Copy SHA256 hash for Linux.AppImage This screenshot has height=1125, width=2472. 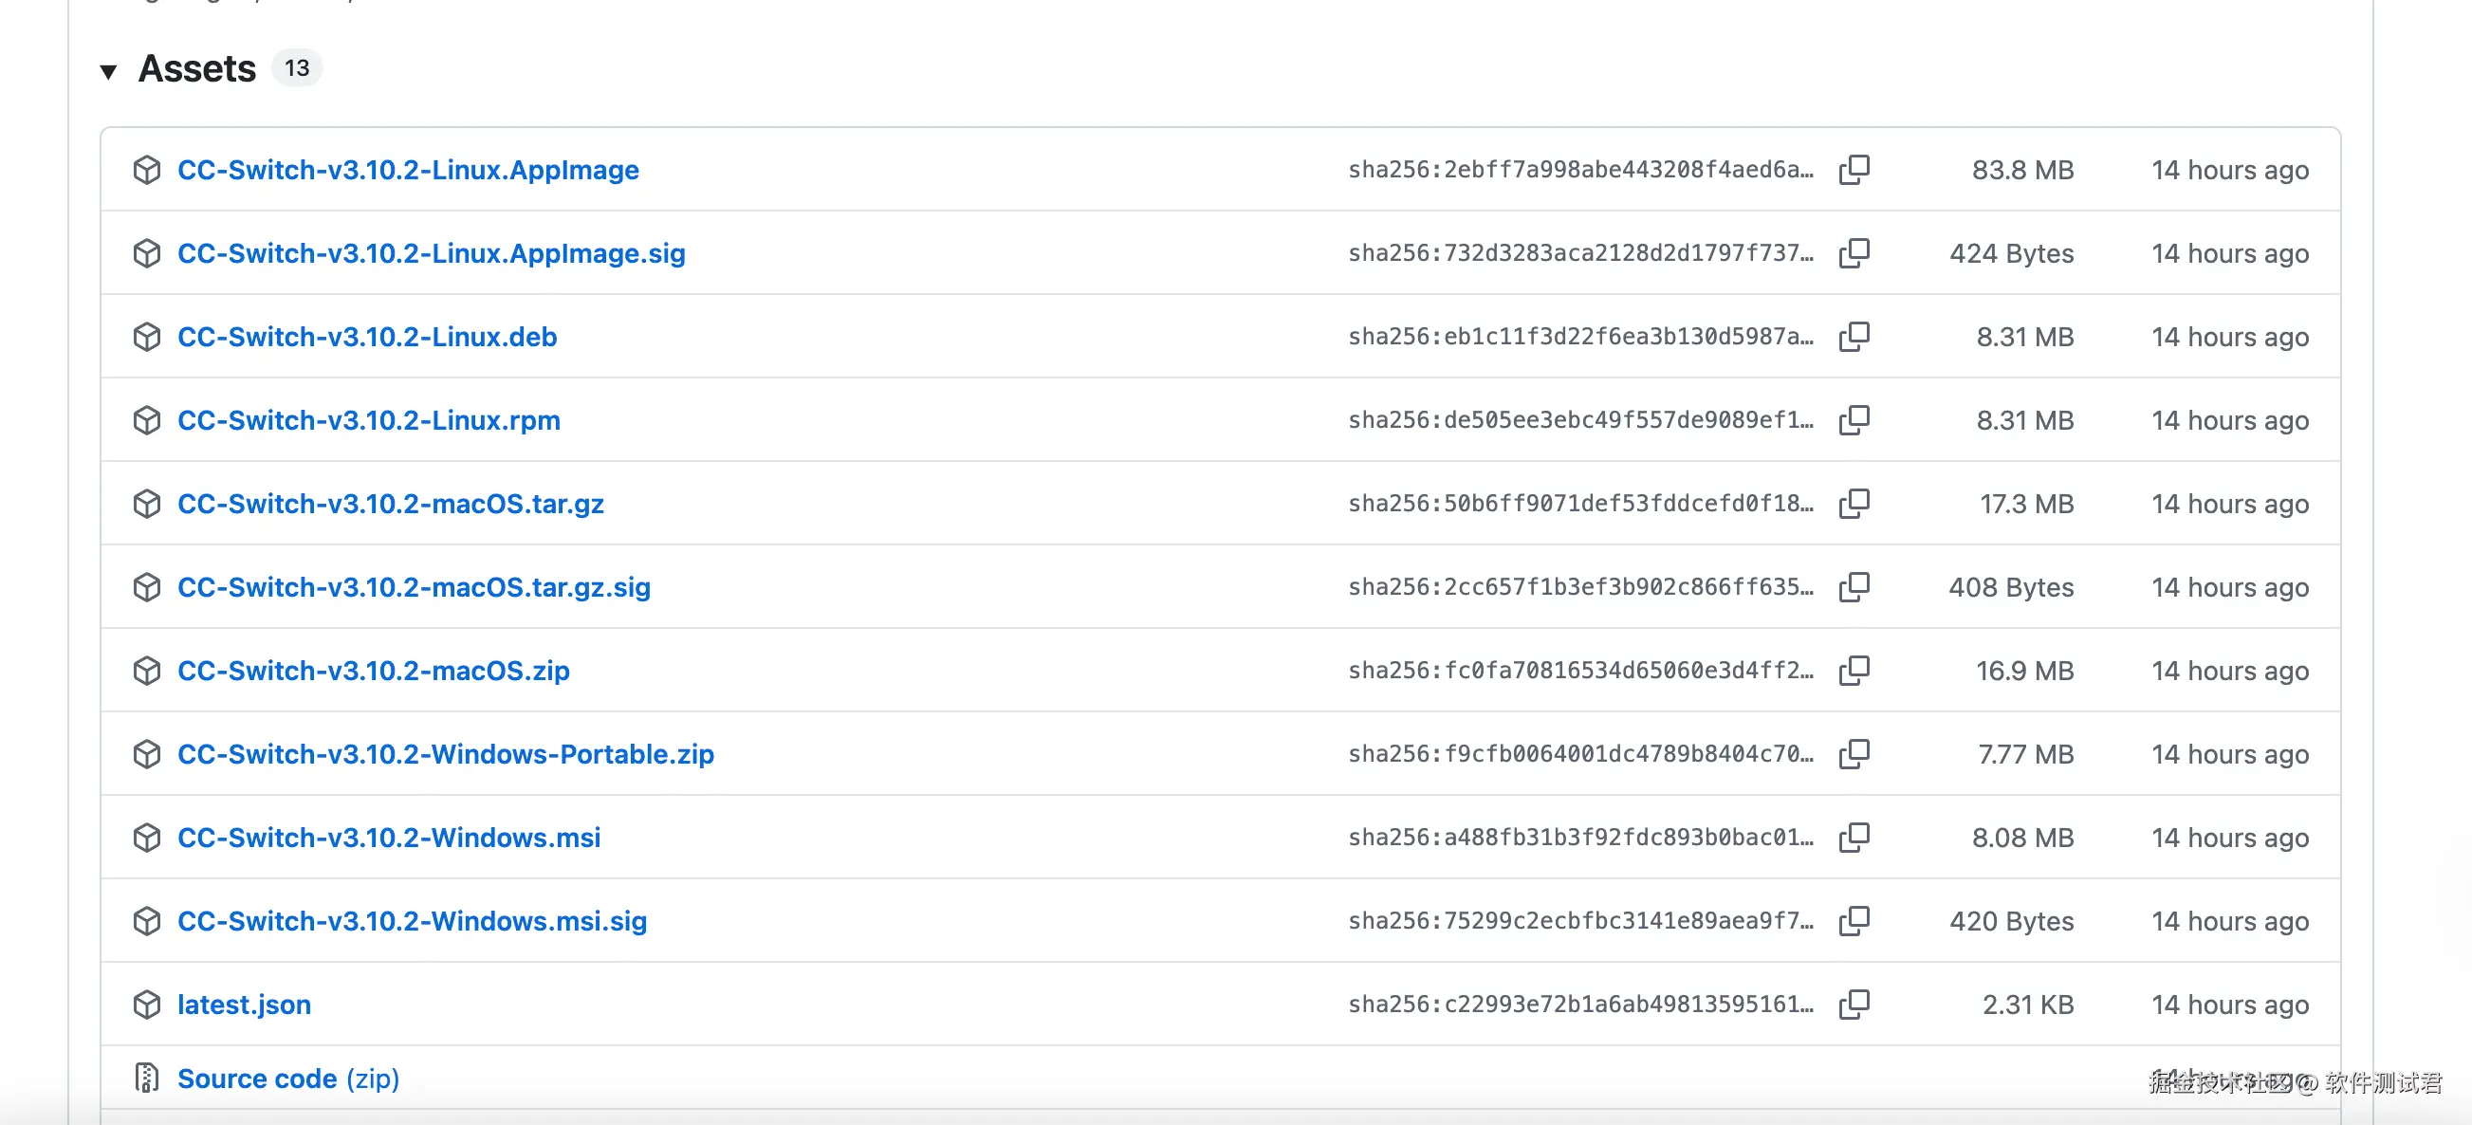pos(1853,170)
